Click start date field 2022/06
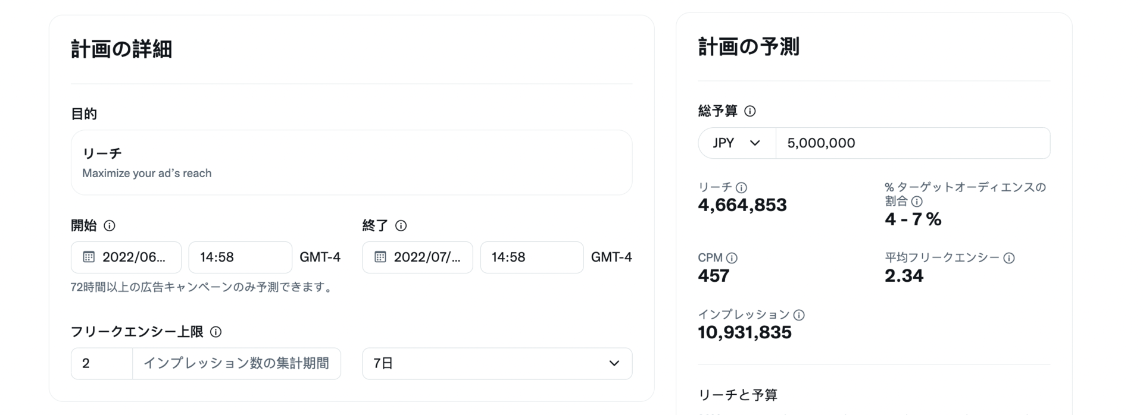This screenshot has width=1143, height=415. tap(126, 257)
